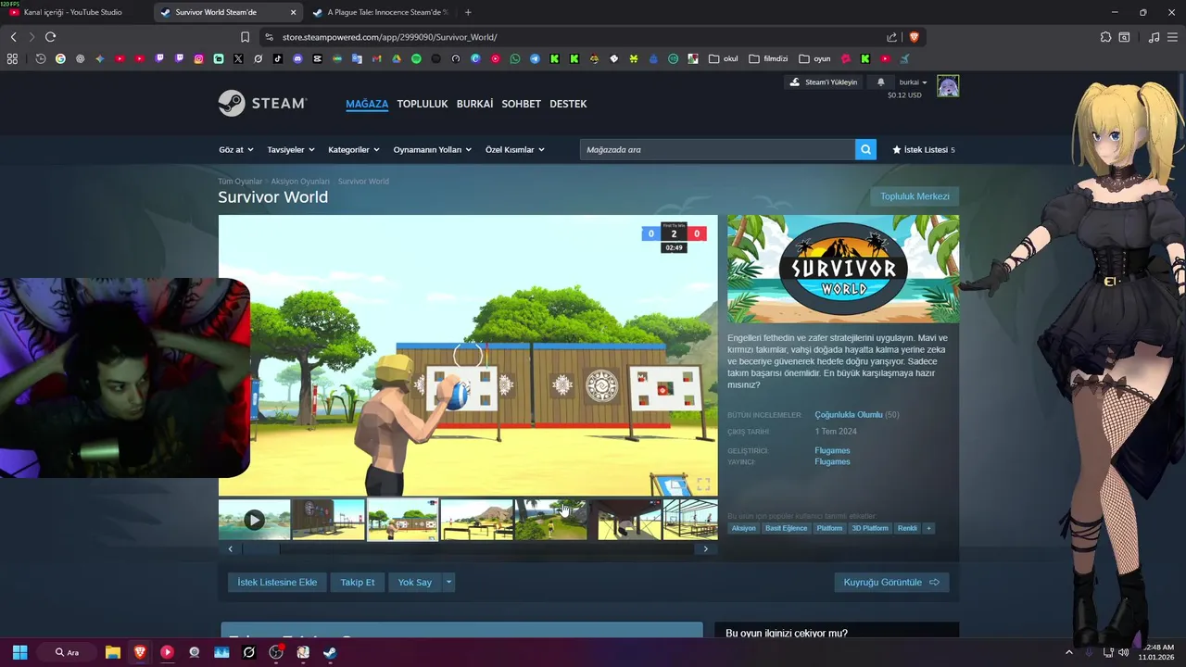Open the okul bookmarks folder
This screenshot has height=667, width=1186.
click(x=723, y=58)
